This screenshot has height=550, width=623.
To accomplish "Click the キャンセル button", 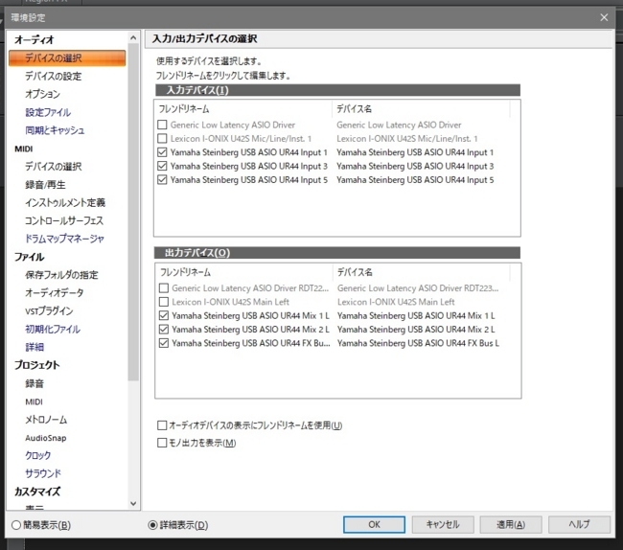I will tap(443, 524).
